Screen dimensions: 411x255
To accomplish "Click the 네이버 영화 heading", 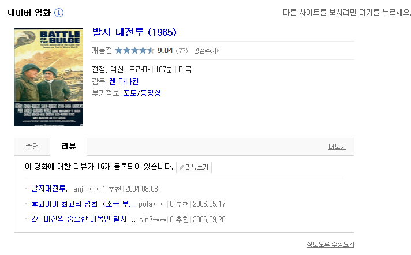I will click(x=29, y=13).
